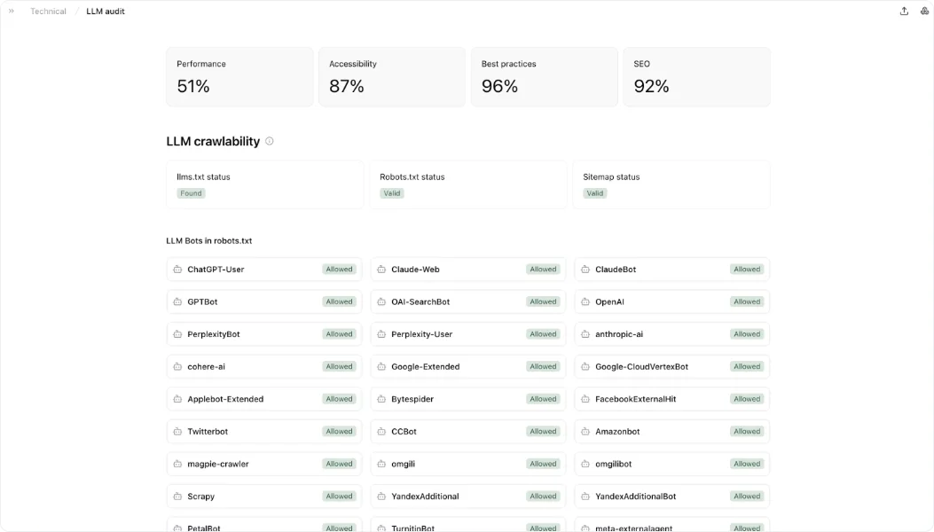Image resolution: width=934 pixels, height=532 pixels.
Task: Click the bot icon beside magpie-crawler
Action: click(177, 464)
